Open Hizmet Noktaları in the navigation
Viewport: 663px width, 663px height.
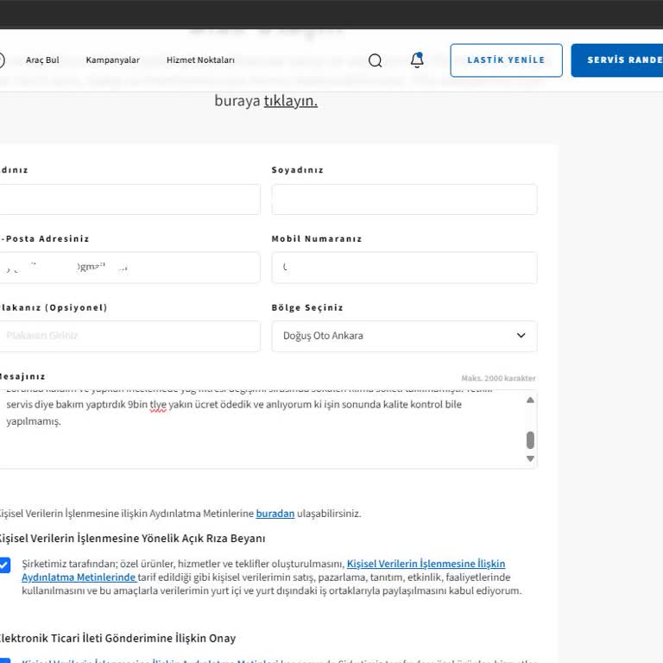pyautogui.click(x=200, y=60)
